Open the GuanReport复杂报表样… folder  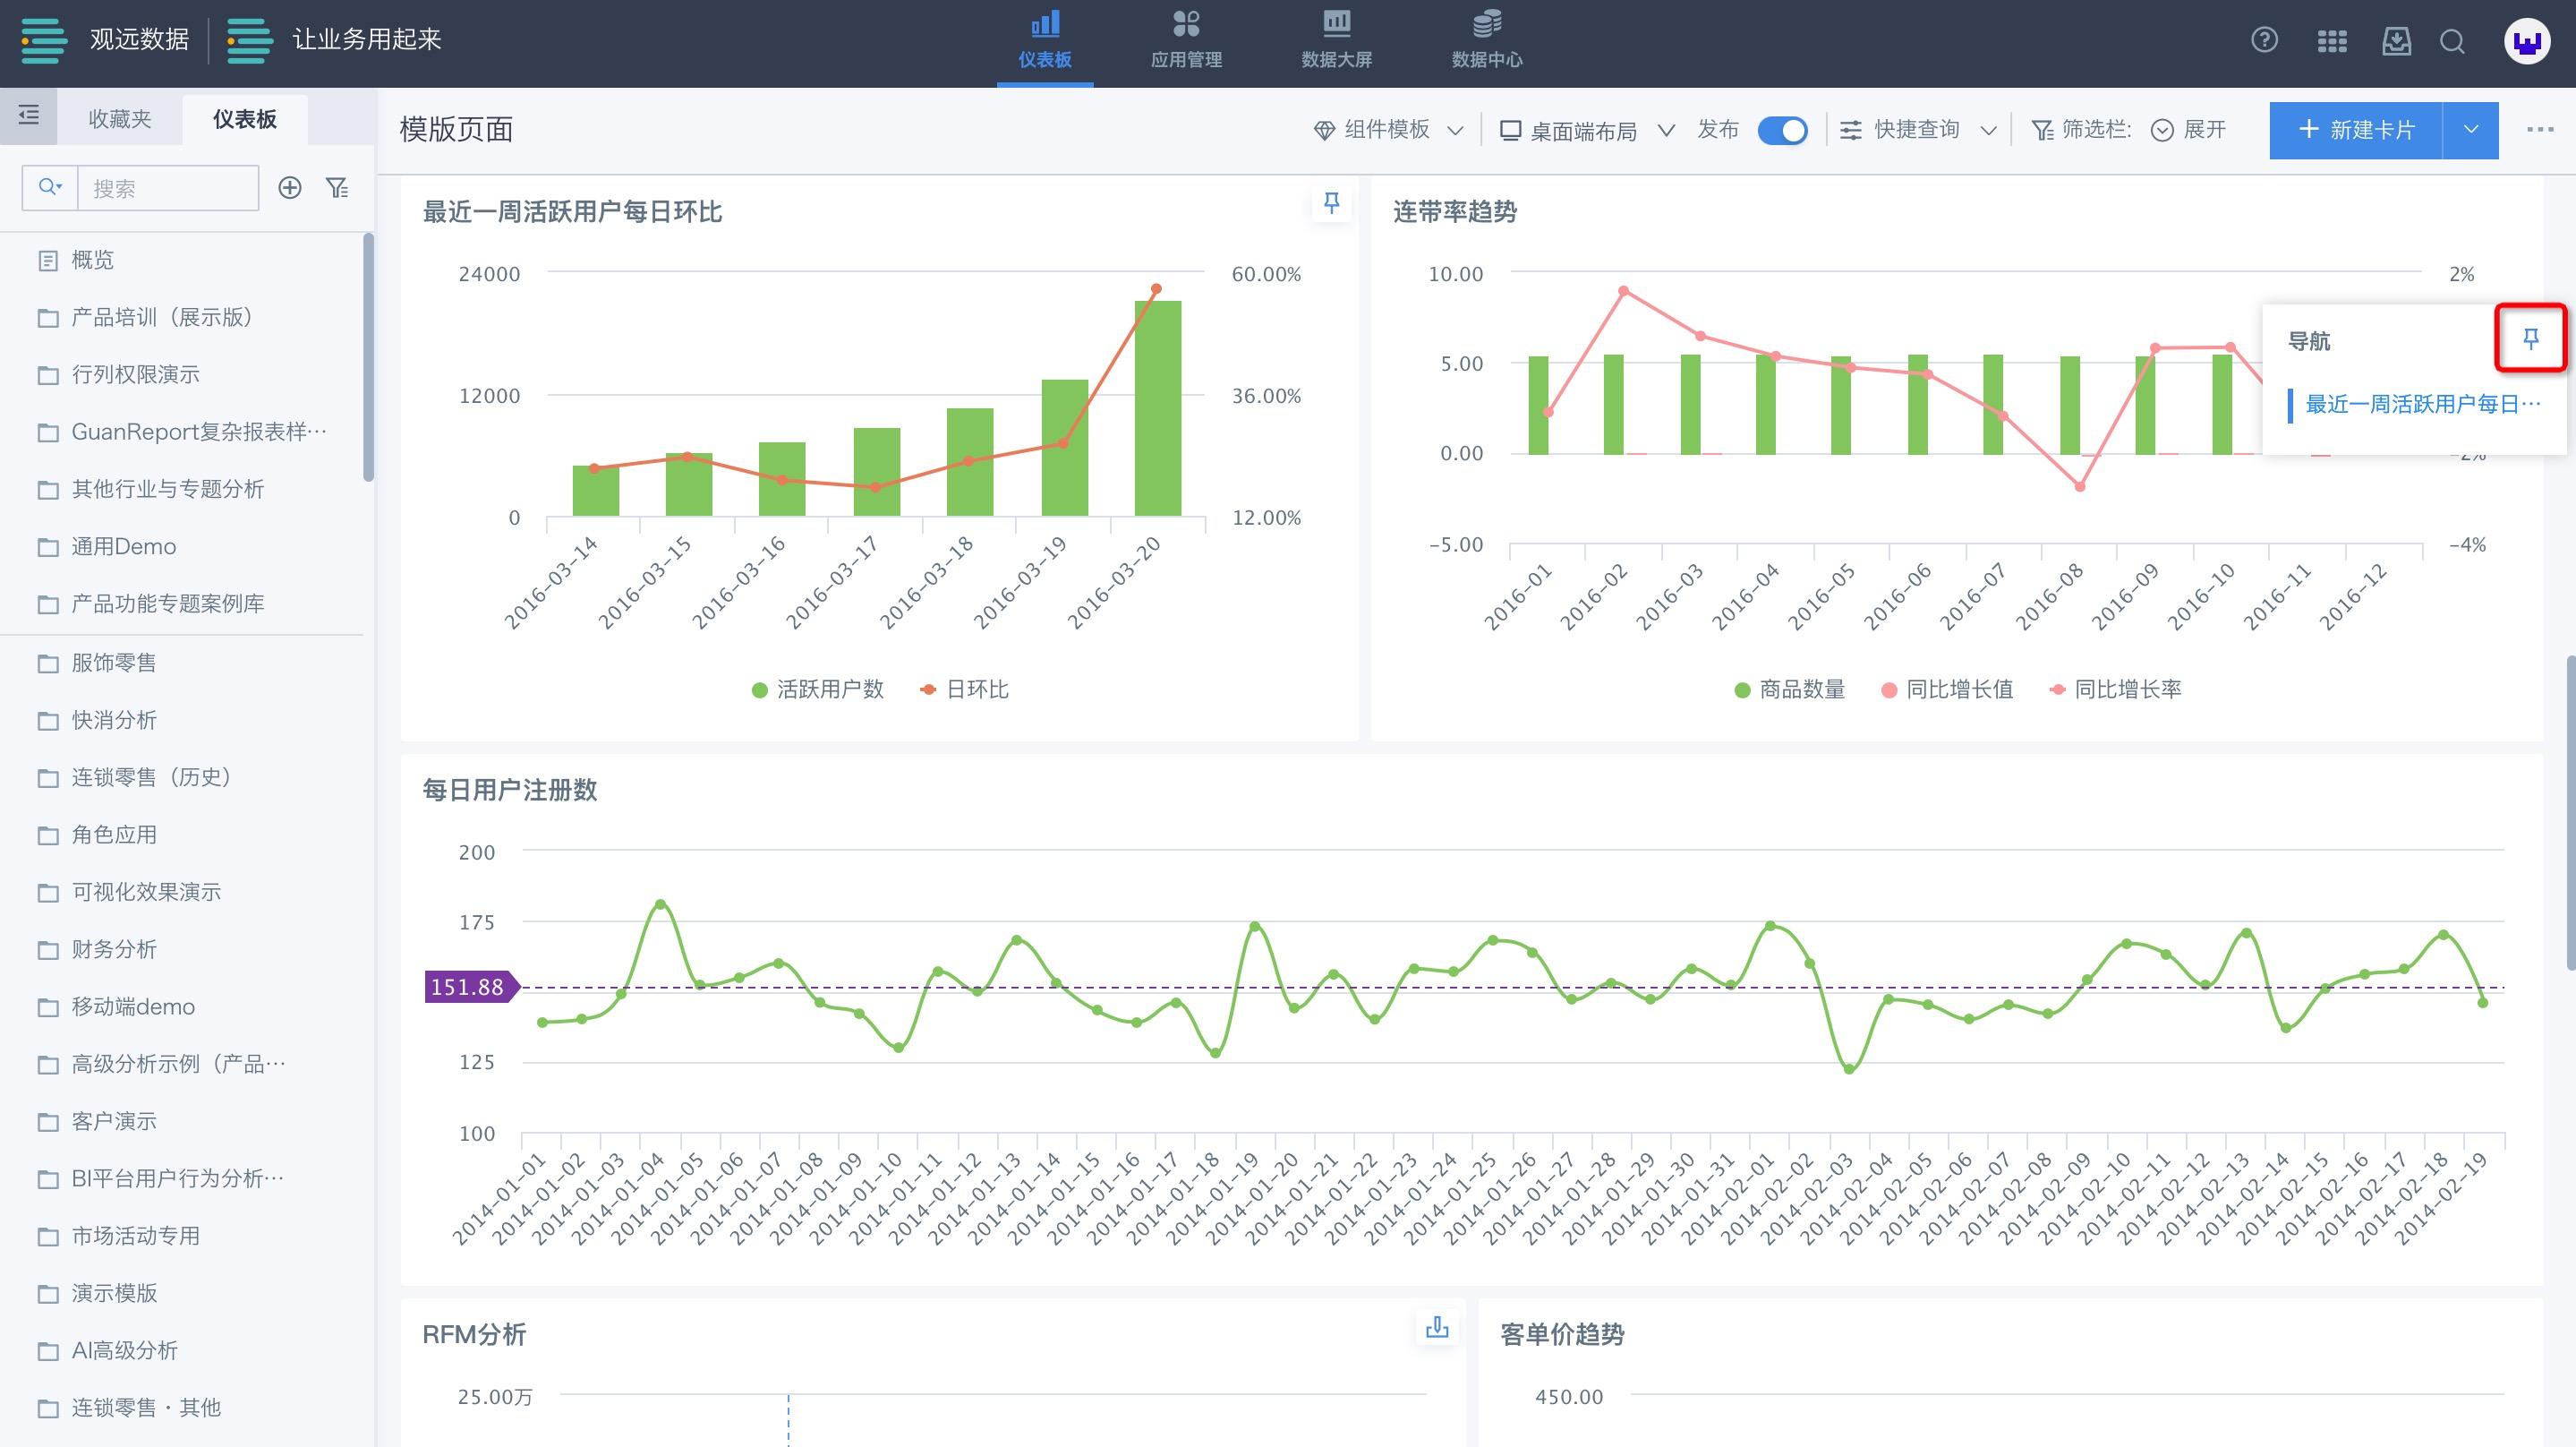click(182, 432)
